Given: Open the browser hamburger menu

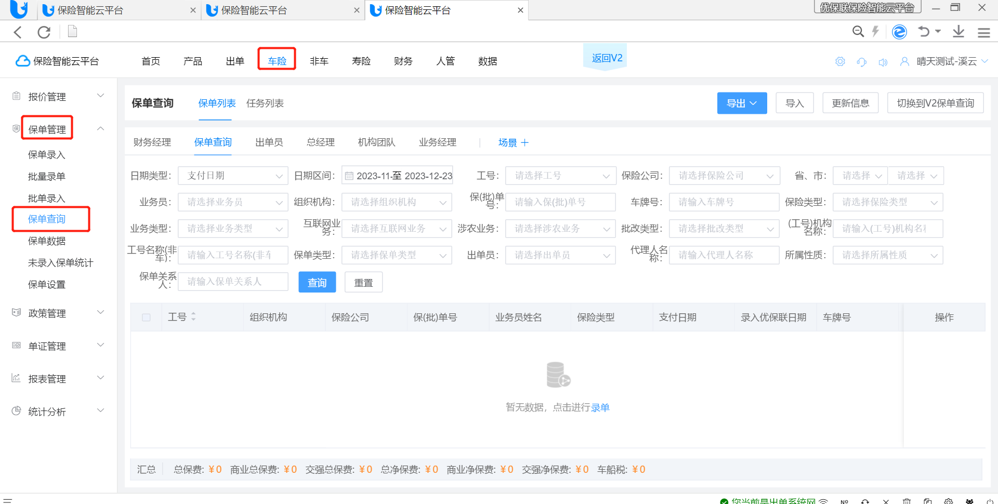Looking at the screenshot, I should pyautogui.click(x=983, y=33).
